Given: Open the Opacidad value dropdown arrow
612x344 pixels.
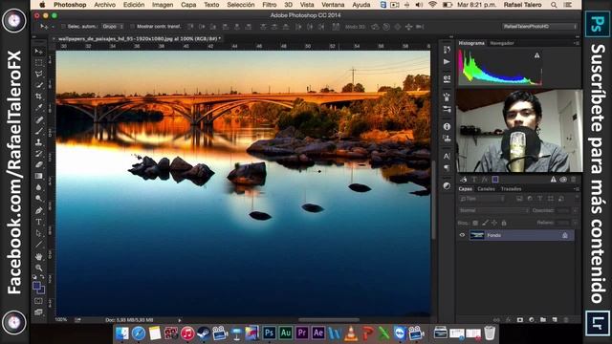Looking at the screenshot, I should point(575,210).
